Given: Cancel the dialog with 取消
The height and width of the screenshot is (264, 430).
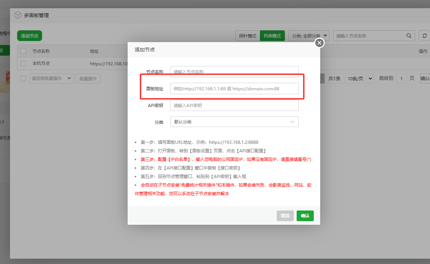Looking at the screenshot, I should (x=285, y=215).
